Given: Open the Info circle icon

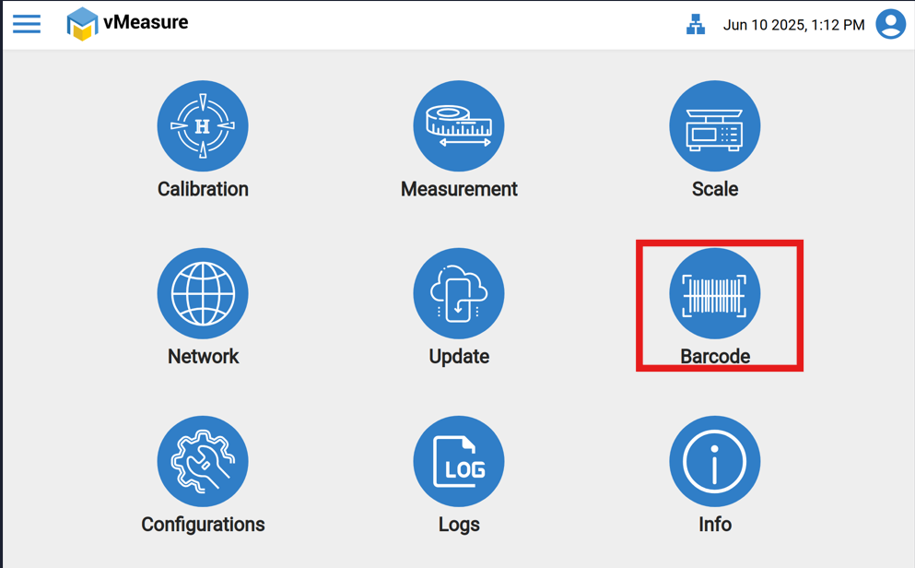Looking at the screenshot, I should (715, 462).
